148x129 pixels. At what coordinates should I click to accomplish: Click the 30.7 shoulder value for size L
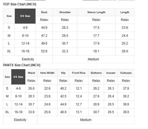(65, 43)
